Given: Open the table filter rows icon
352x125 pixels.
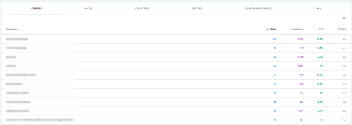Looking at the screenshot, I should [344, 19].
